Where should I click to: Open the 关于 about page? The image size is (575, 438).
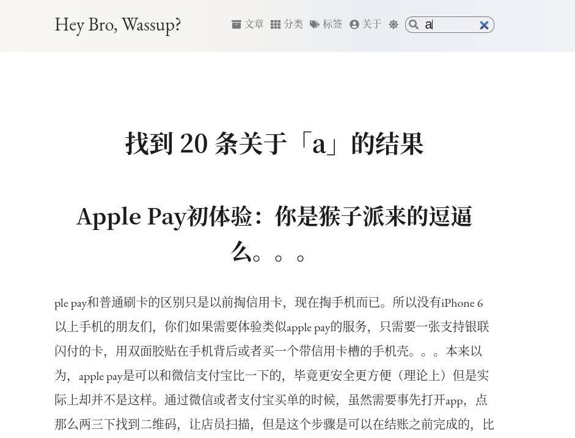coord(372,24)
